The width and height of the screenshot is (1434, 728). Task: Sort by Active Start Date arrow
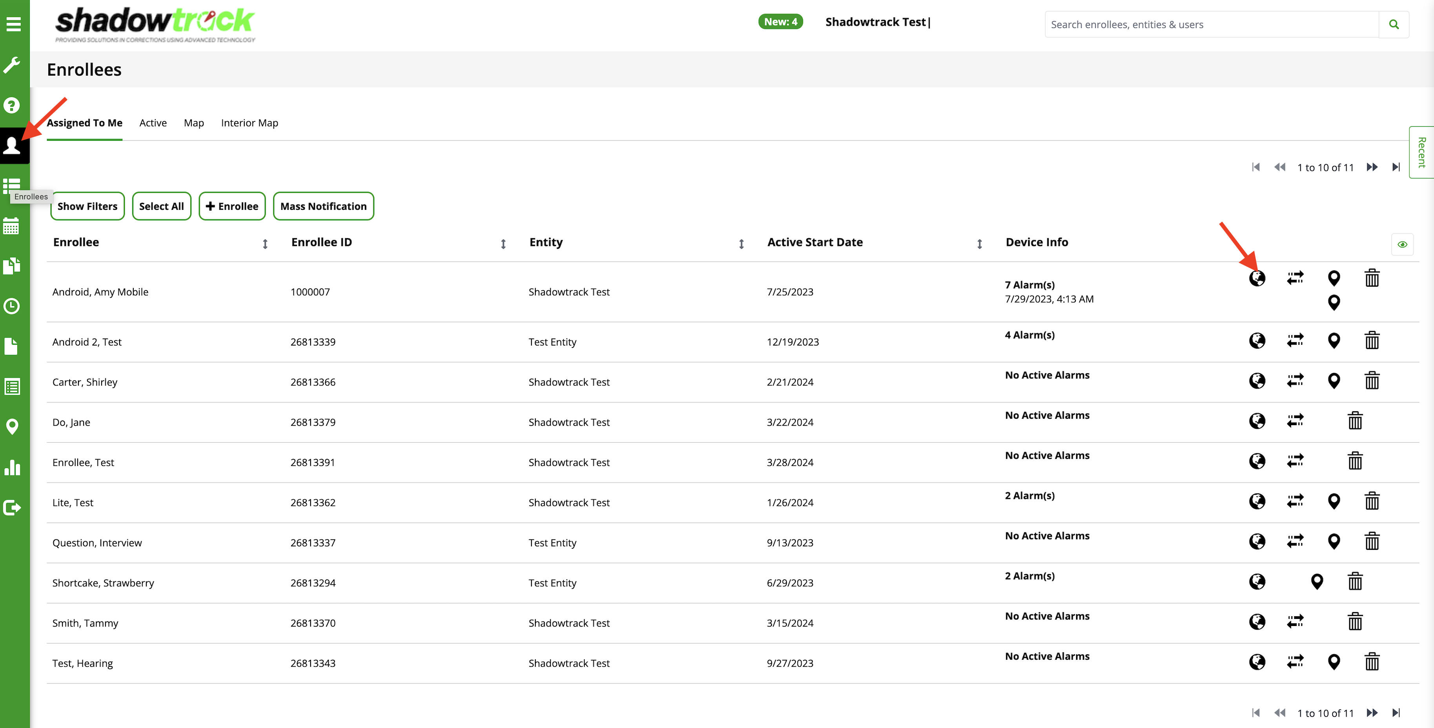(979, 244)
